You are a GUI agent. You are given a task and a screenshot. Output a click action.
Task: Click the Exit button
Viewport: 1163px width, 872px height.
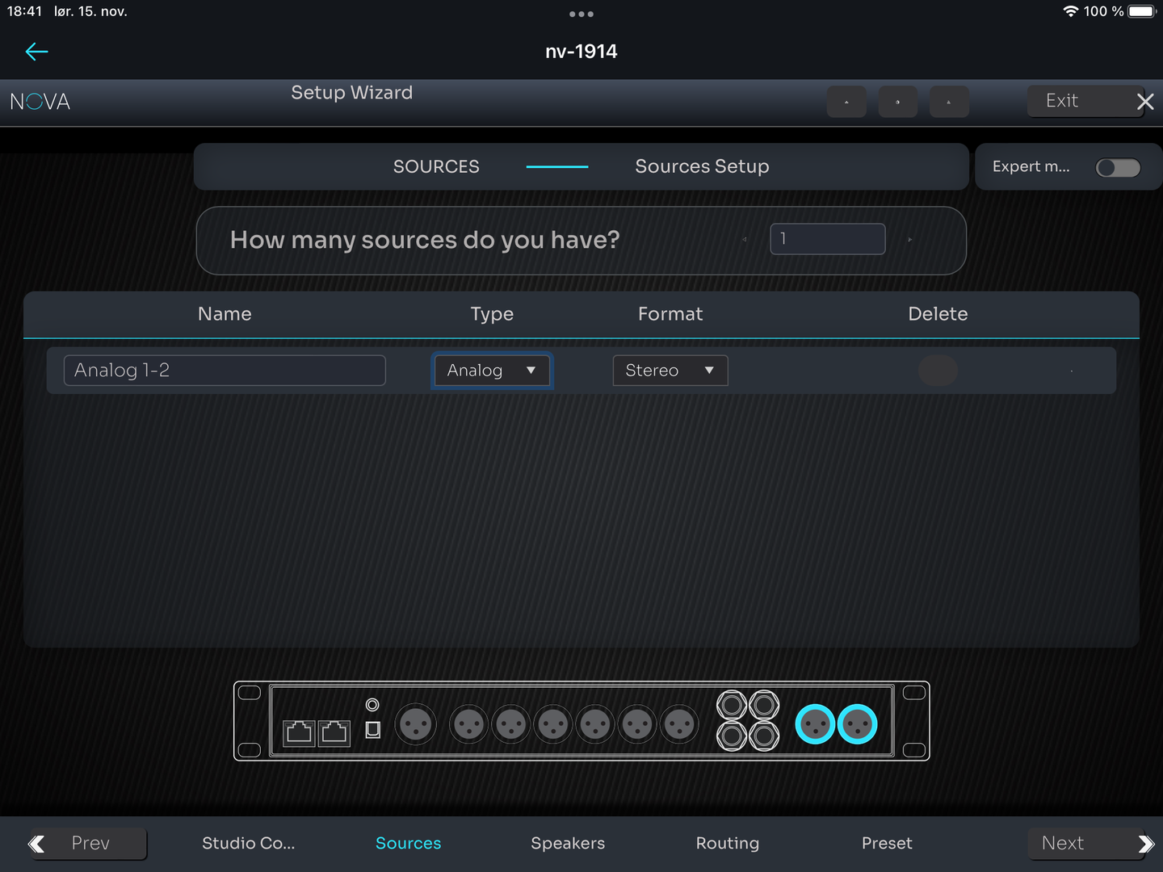[1085, 101]
